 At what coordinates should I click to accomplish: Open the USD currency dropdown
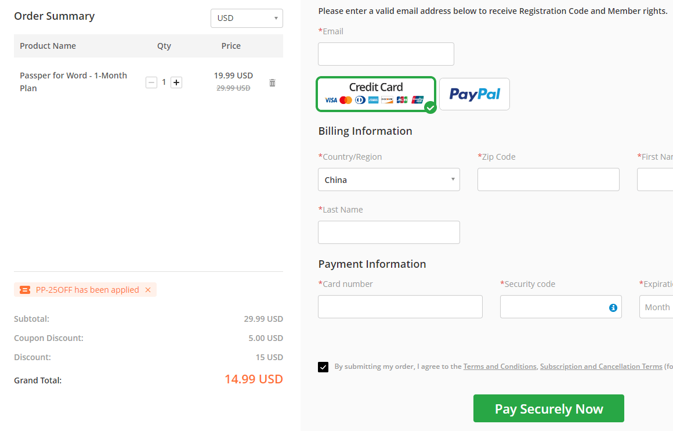pyautogui.click(x=247, y=18)
